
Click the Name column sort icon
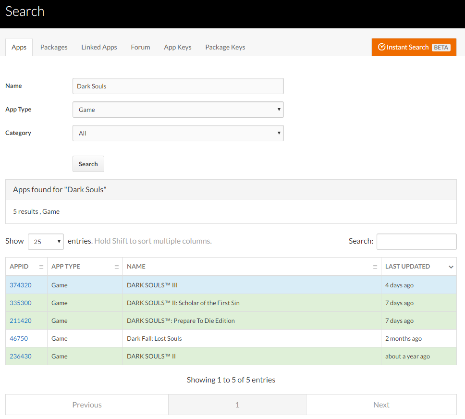[x=375, y=267]
